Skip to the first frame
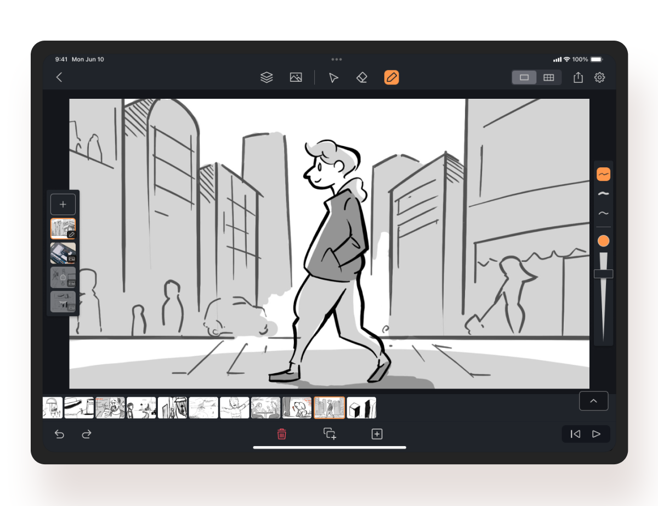658x506 pixels. (575, 434)
